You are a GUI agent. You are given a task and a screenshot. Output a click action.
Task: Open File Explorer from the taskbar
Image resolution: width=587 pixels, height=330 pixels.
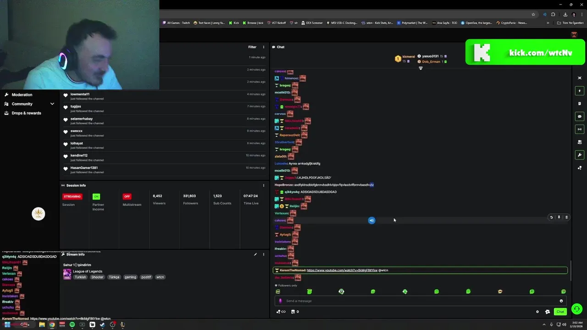[x=42, y=324]
